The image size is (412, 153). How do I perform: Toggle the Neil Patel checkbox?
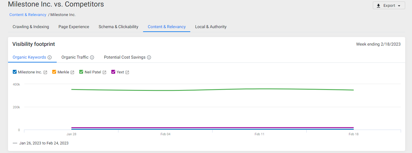[x=81, y=72]
